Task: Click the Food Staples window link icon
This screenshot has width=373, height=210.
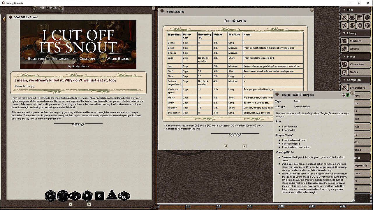Action: coord(162,11)
